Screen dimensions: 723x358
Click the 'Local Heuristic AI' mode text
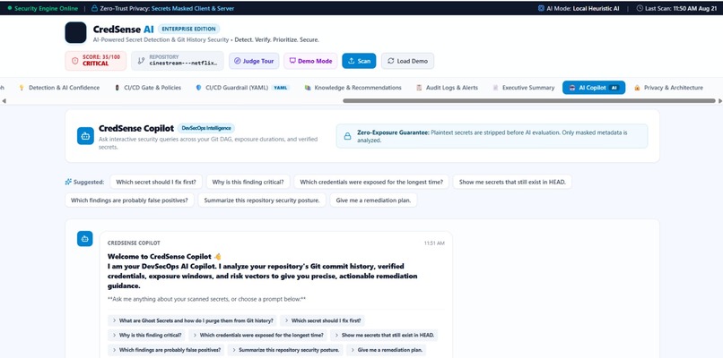tap(596, 8)
